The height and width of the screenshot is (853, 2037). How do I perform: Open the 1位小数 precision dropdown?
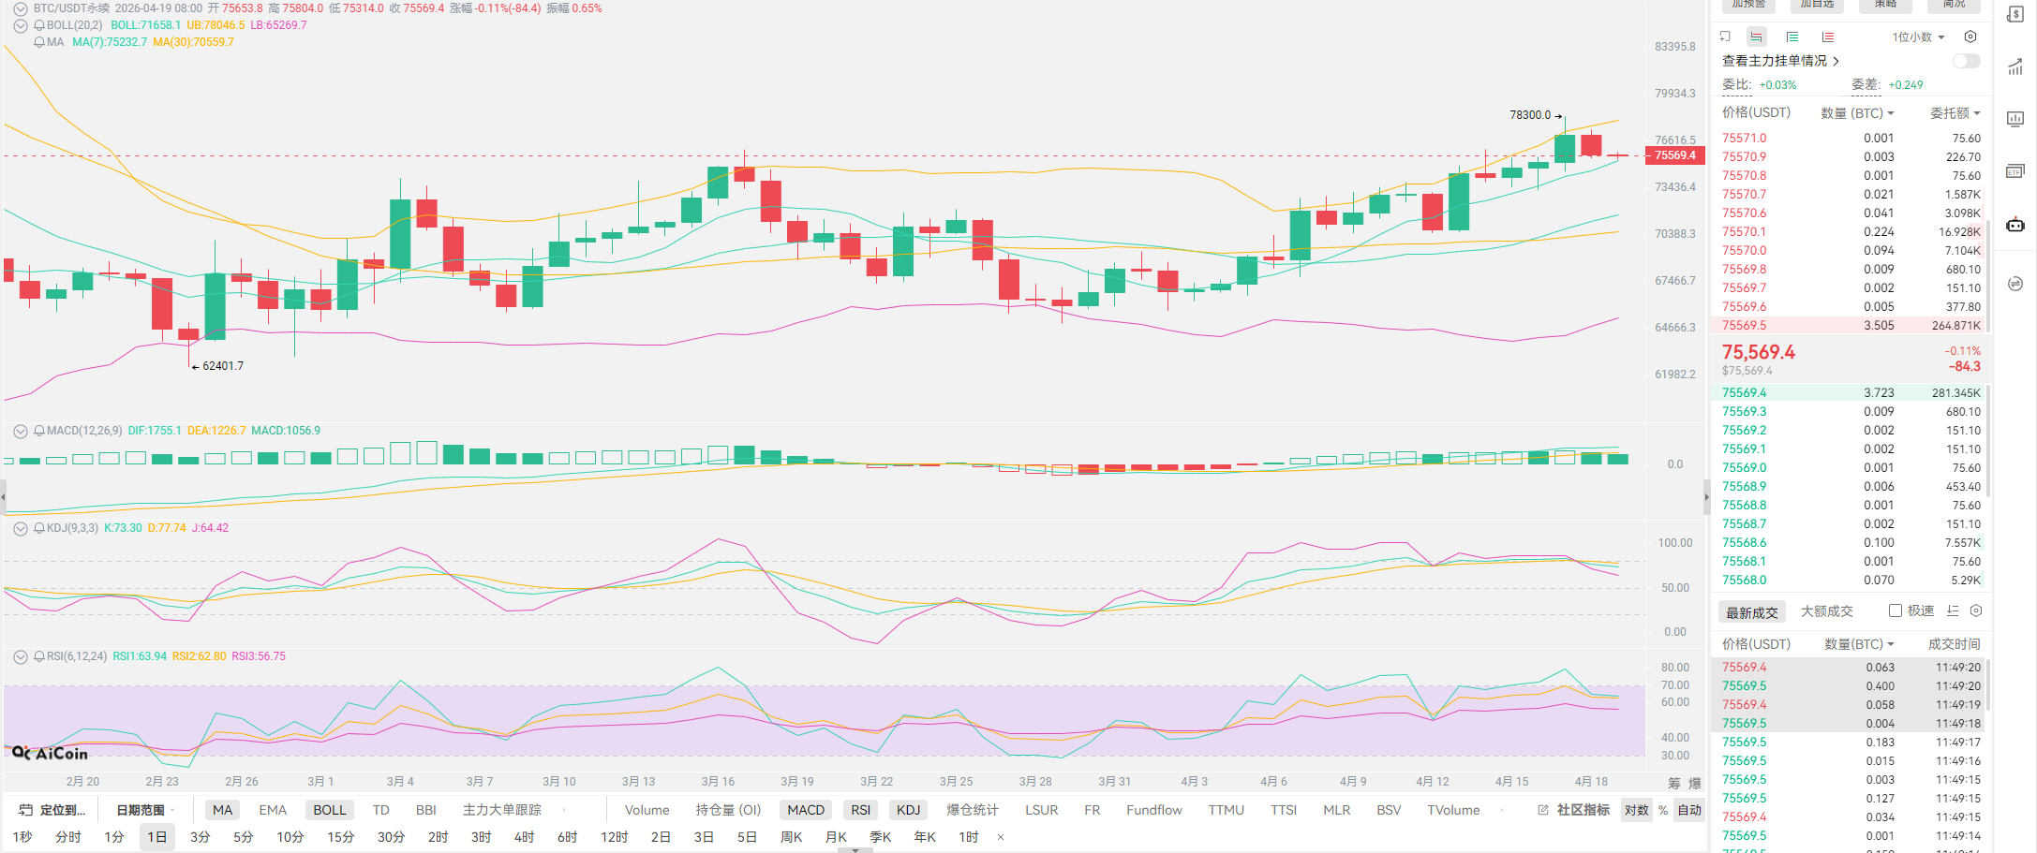[1918, 37]
